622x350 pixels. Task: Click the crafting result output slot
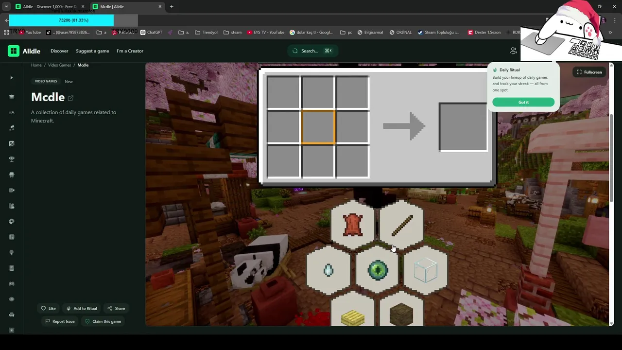(x=463, y=127)
